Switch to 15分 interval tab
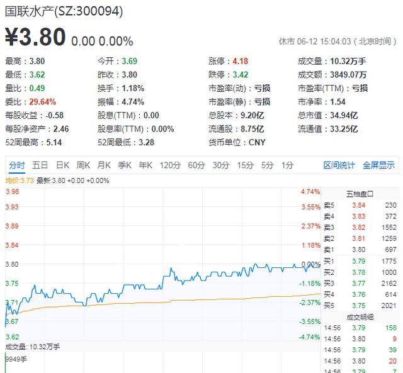The image size is (403, 373). coord(245,165)
